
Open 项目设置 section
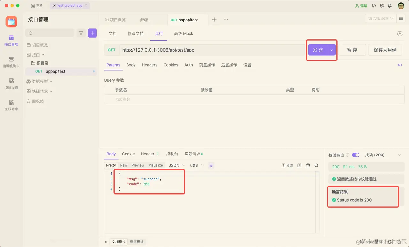point(11,84)
